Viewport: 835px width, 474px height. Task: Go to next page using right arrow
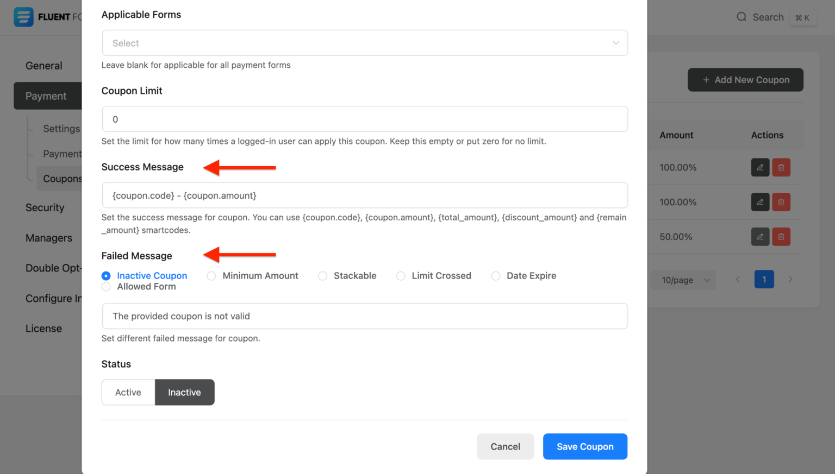(790, 279)
